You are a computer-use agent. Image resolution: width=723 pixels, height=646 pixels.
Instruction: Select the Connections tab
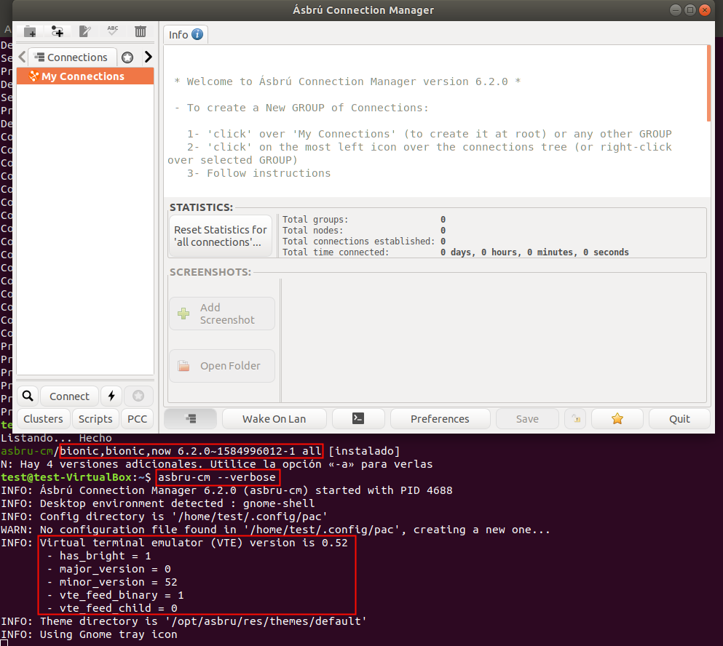click(72, 57)
